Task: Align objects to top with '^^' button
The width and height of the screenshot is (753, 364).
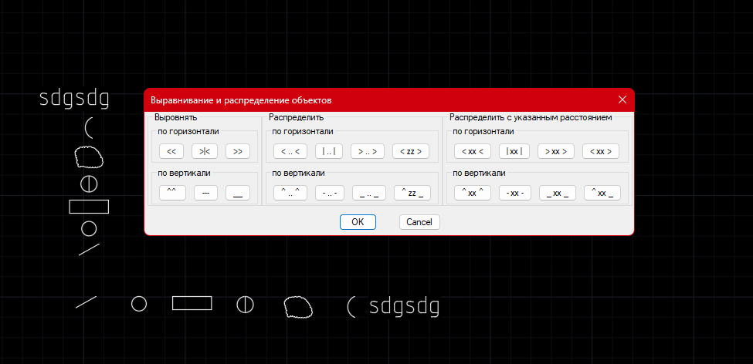Action: [171, 193]
